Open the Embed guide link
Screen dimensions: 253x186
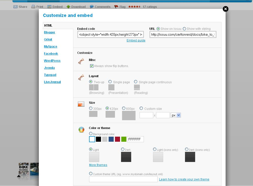pyautogui.click(x=136, y=40)
